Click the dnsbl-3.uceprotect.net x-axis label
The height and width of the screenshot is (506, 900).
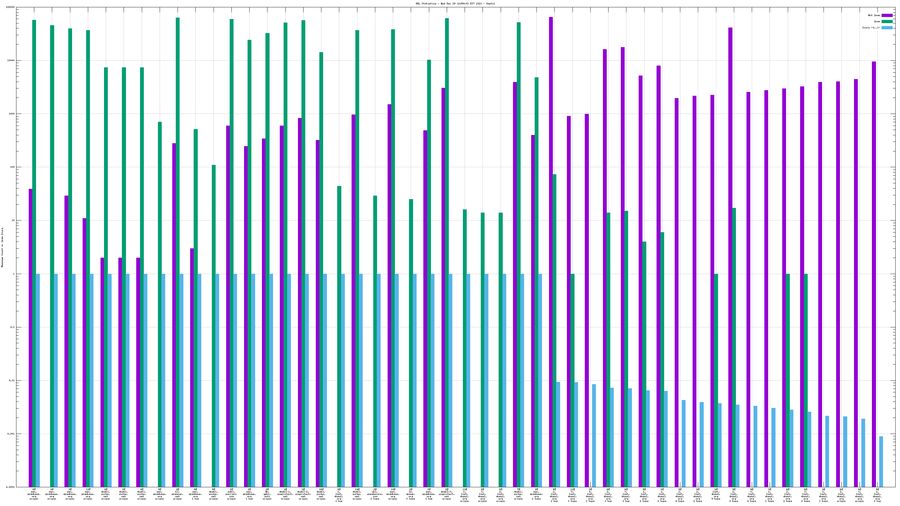coord(447,494)
